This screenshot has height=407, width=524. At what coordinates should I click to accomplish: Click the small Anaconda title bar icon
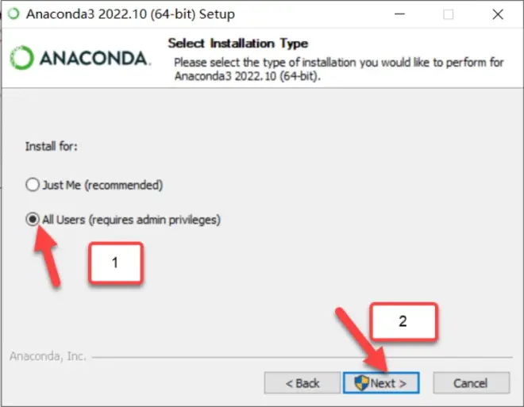coord(13,14)
